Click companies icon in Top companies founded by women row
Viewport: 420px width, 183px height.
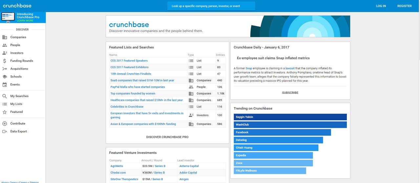pyautogui.click(x=191, y=93)
